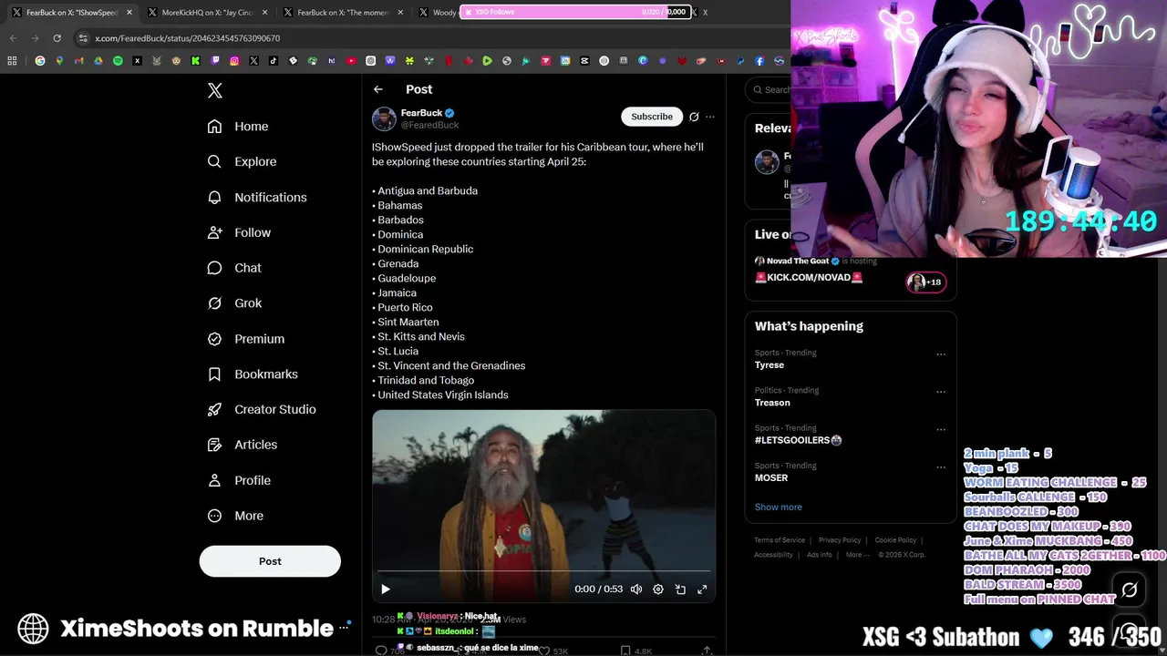Open more options for #LETSGOILERS trend
This screenshot has height=656, width=1167.
click(941, 429)
